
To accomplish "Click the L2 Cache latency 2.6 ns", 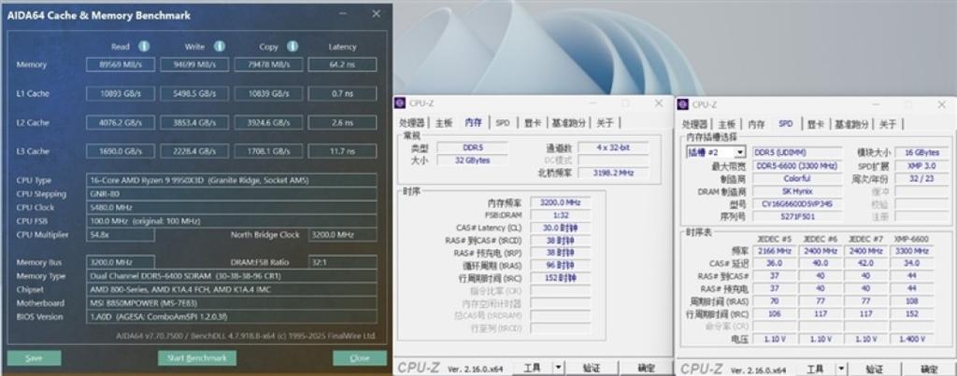I will (x=342, y=122).
